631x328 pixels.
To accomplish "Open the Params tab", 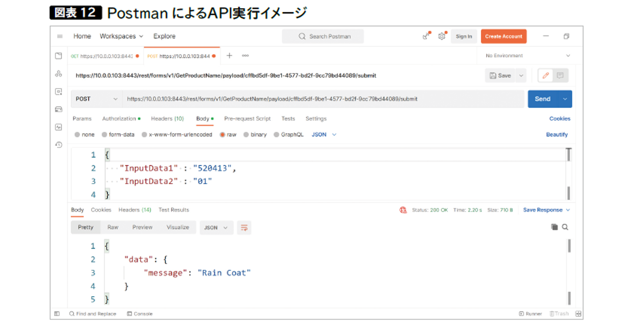I will (82, 119).
